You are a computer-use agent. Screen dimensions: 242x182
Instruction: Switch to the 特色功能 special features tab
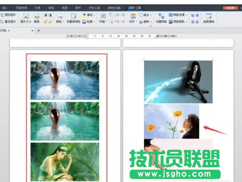click(x=114, y=8)
